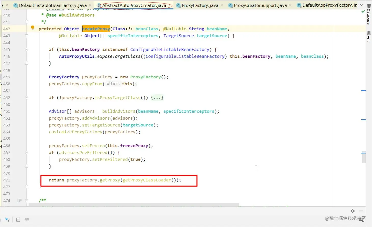Open the ProxyFactory.java tab
Viewport: 372px width, 227px height.
[x=200, y=5]
